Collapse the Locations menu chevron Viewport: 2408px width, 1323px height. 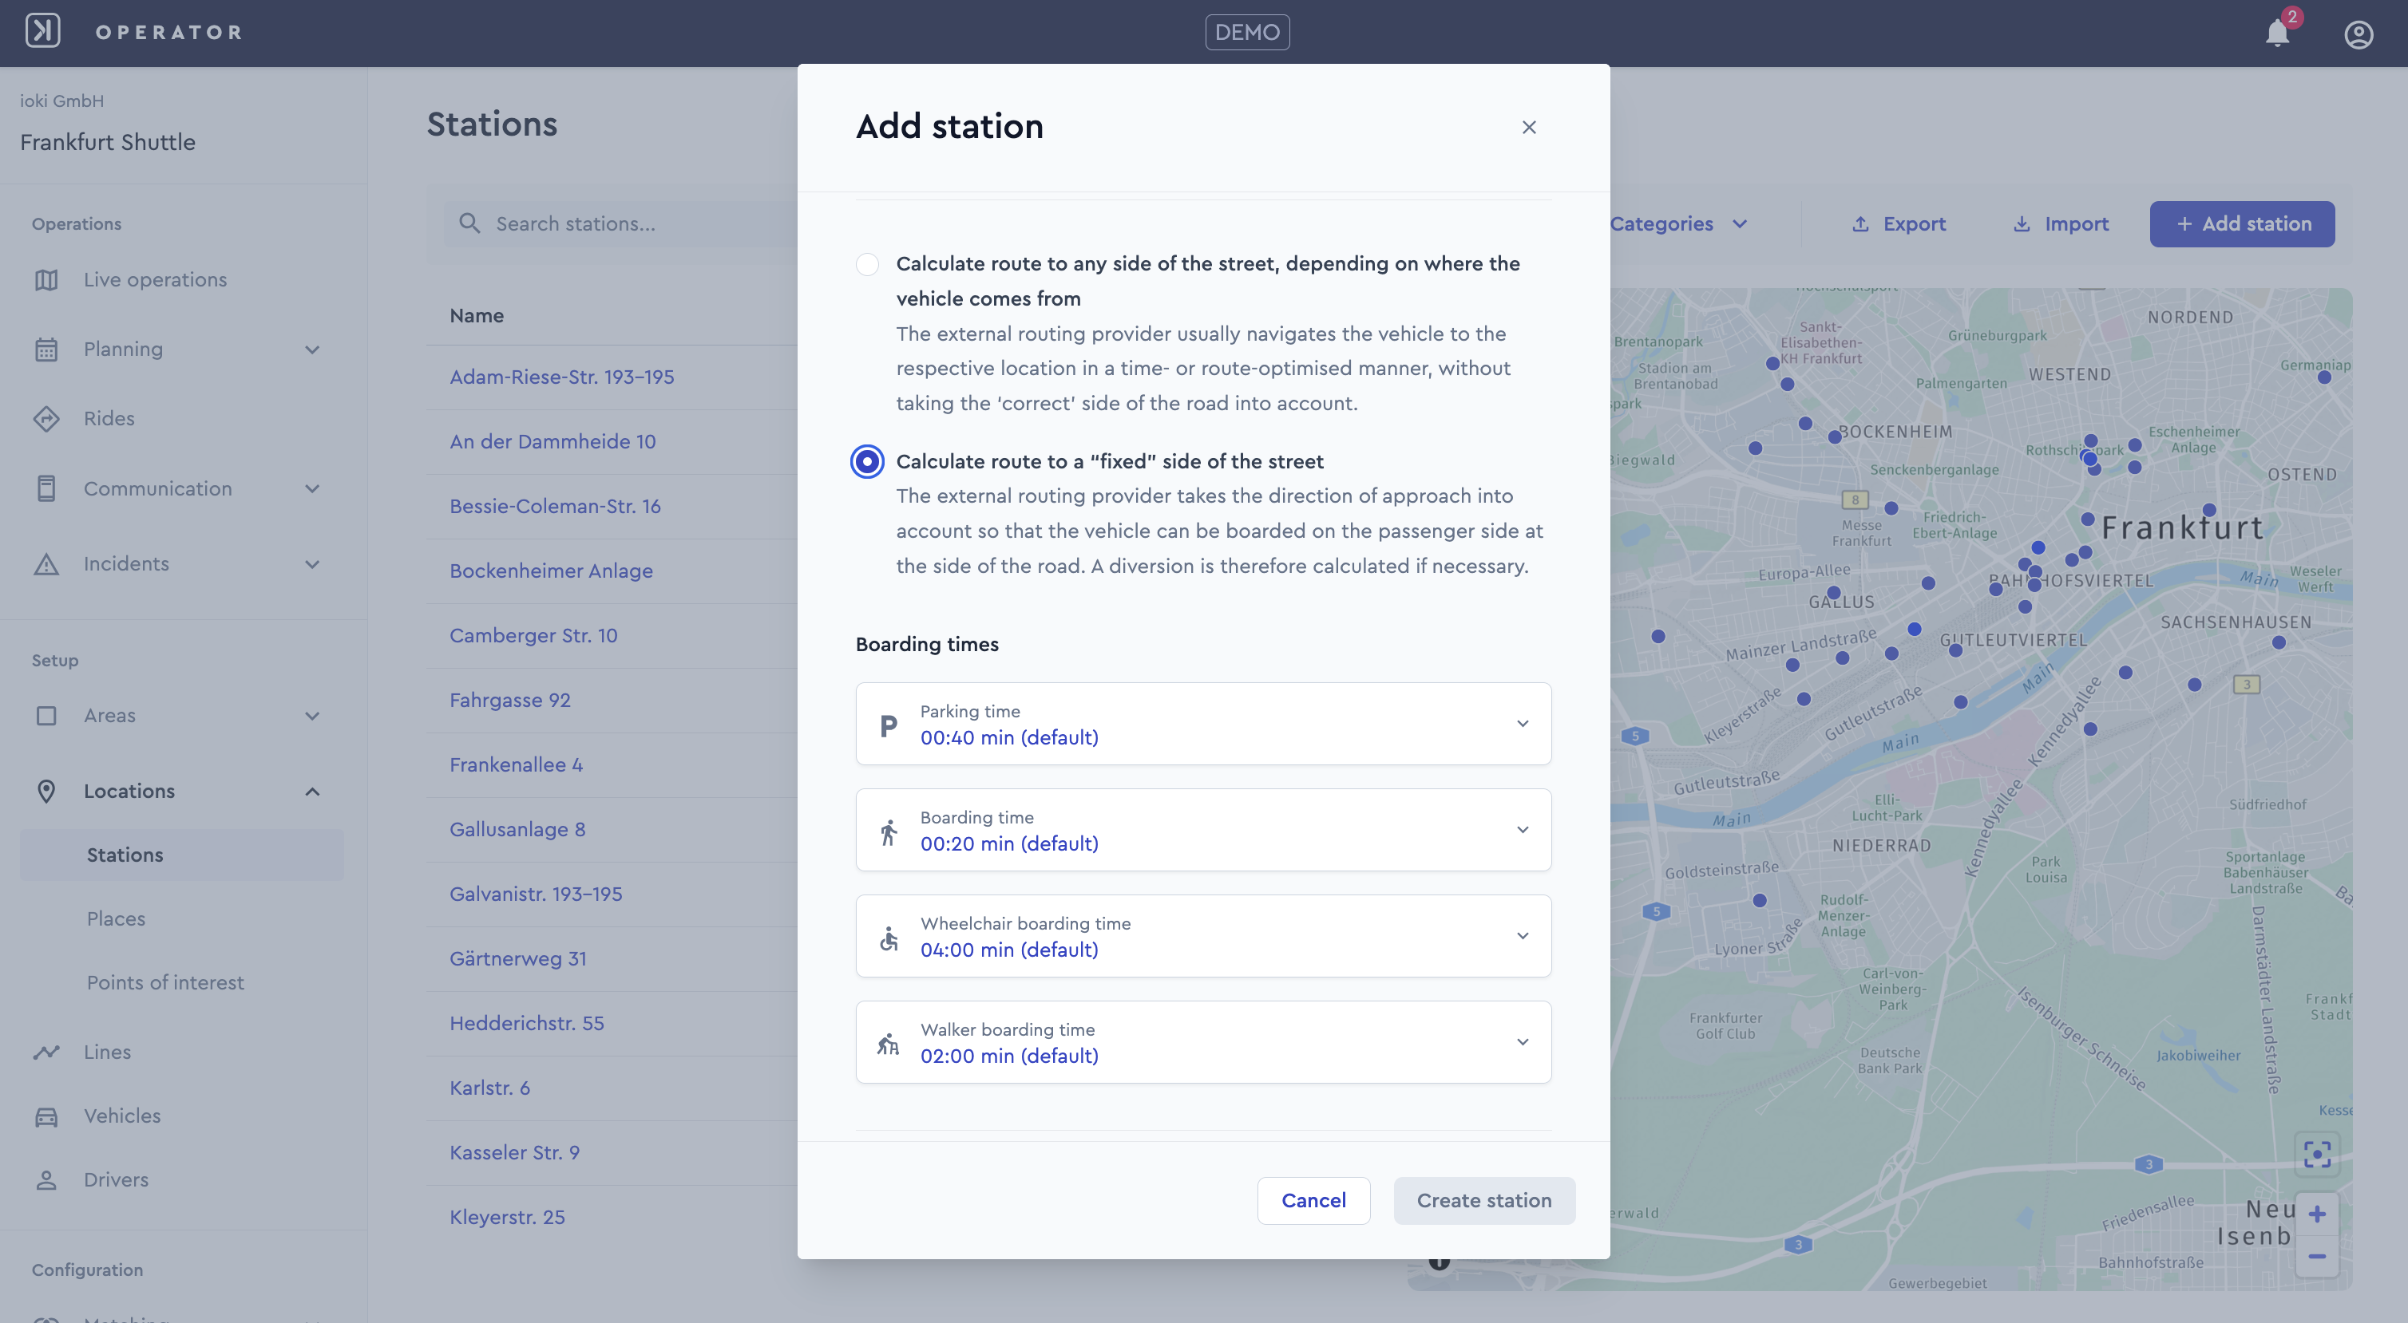(312, 792)
